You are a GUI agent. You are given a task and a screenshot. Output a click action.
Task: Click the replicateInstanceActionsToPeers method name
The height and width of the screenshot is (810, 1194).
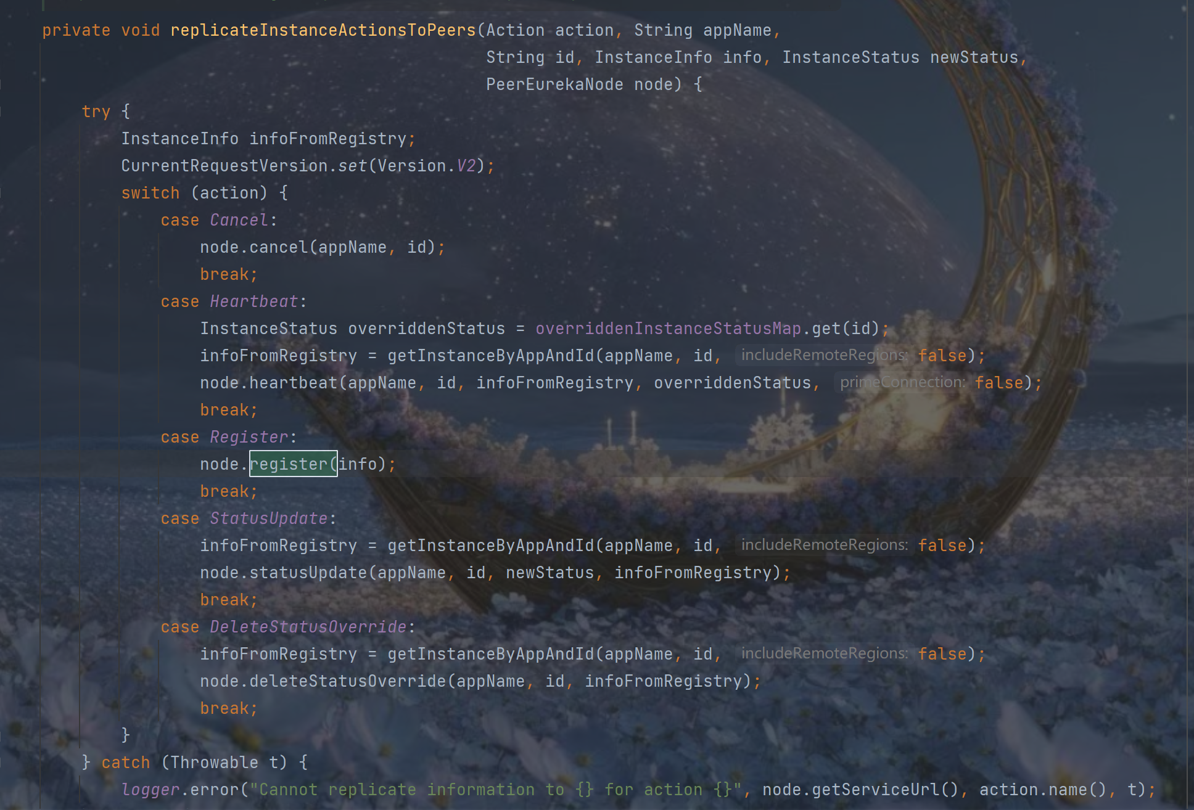[323, 30]
